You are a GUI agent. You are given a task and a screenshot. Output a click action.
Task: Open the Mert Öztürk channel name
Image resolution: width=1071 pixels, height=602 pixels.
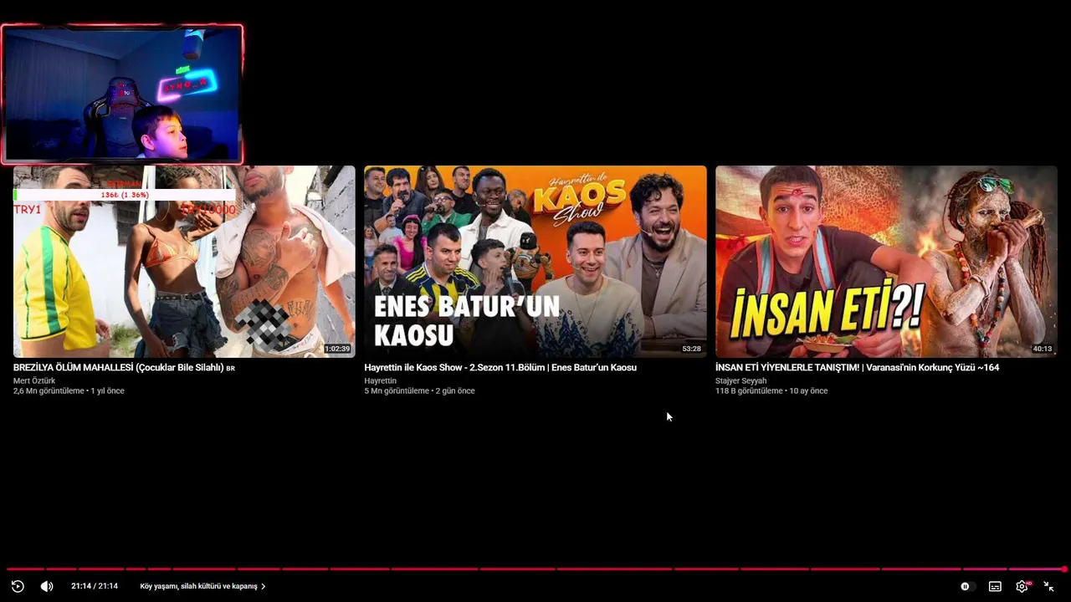tap(34, 380)
